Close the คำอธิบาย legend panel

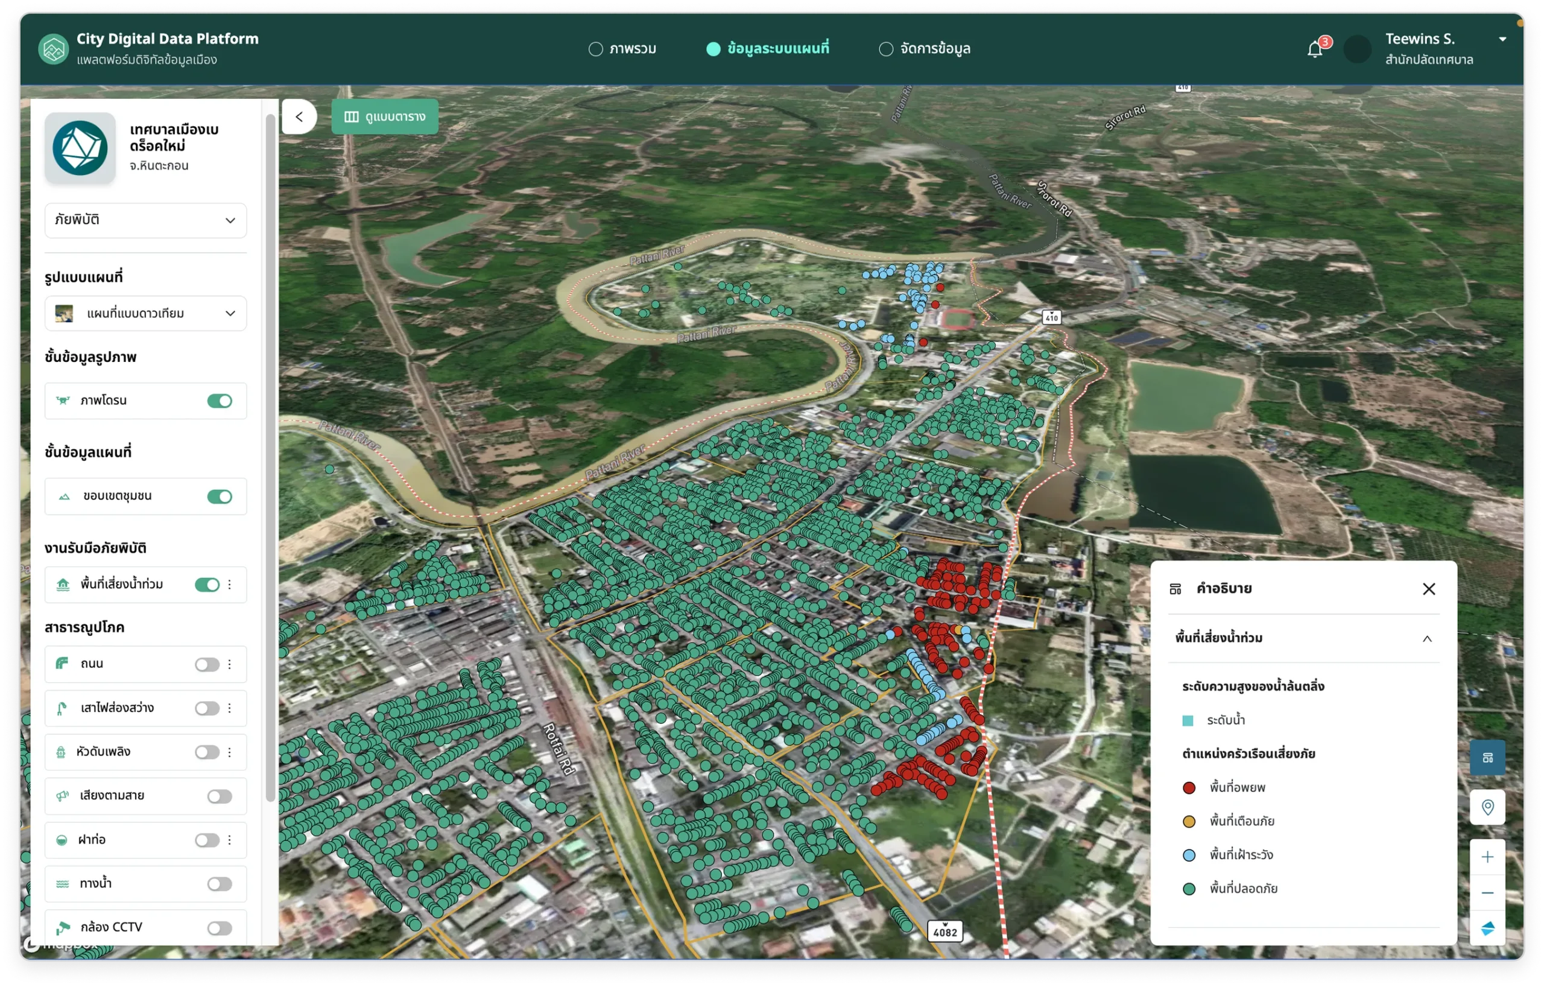tap(1429, 589)
